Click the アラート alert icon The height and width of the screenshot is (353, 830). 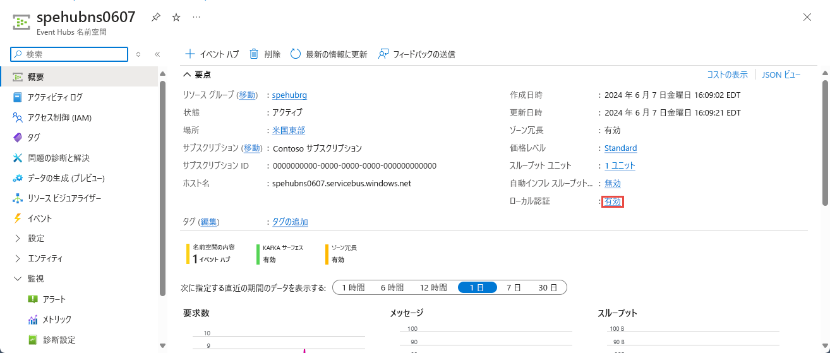[33, 299]
